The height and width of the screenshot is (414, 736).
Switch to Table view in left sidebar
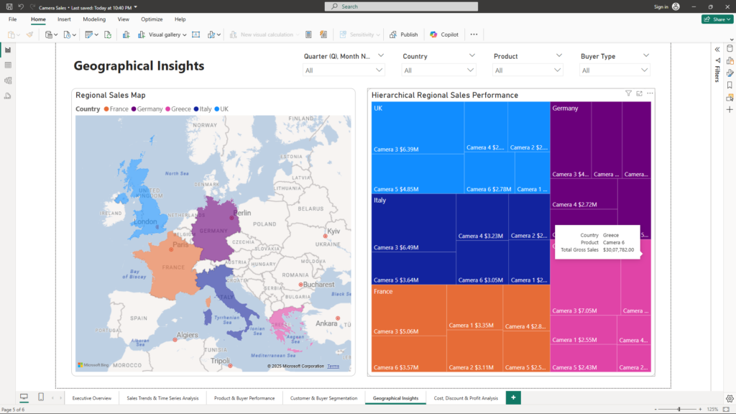8,65
